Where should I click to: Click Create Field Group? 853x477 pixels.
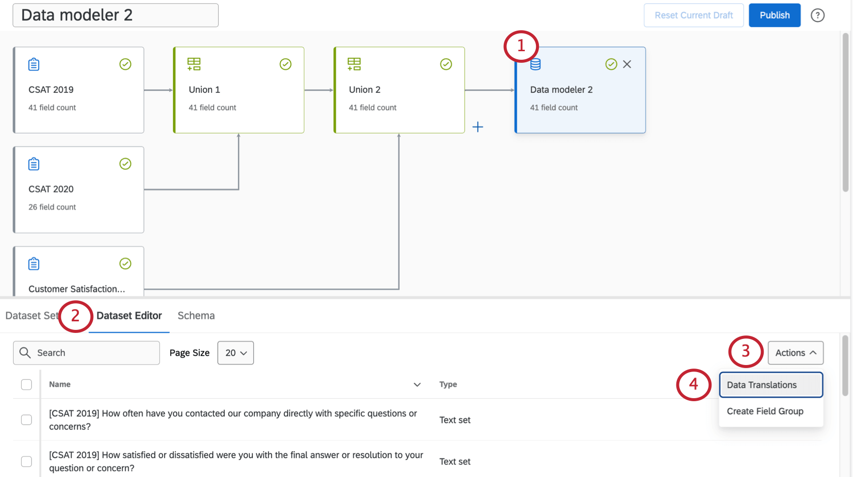(765, 411)
